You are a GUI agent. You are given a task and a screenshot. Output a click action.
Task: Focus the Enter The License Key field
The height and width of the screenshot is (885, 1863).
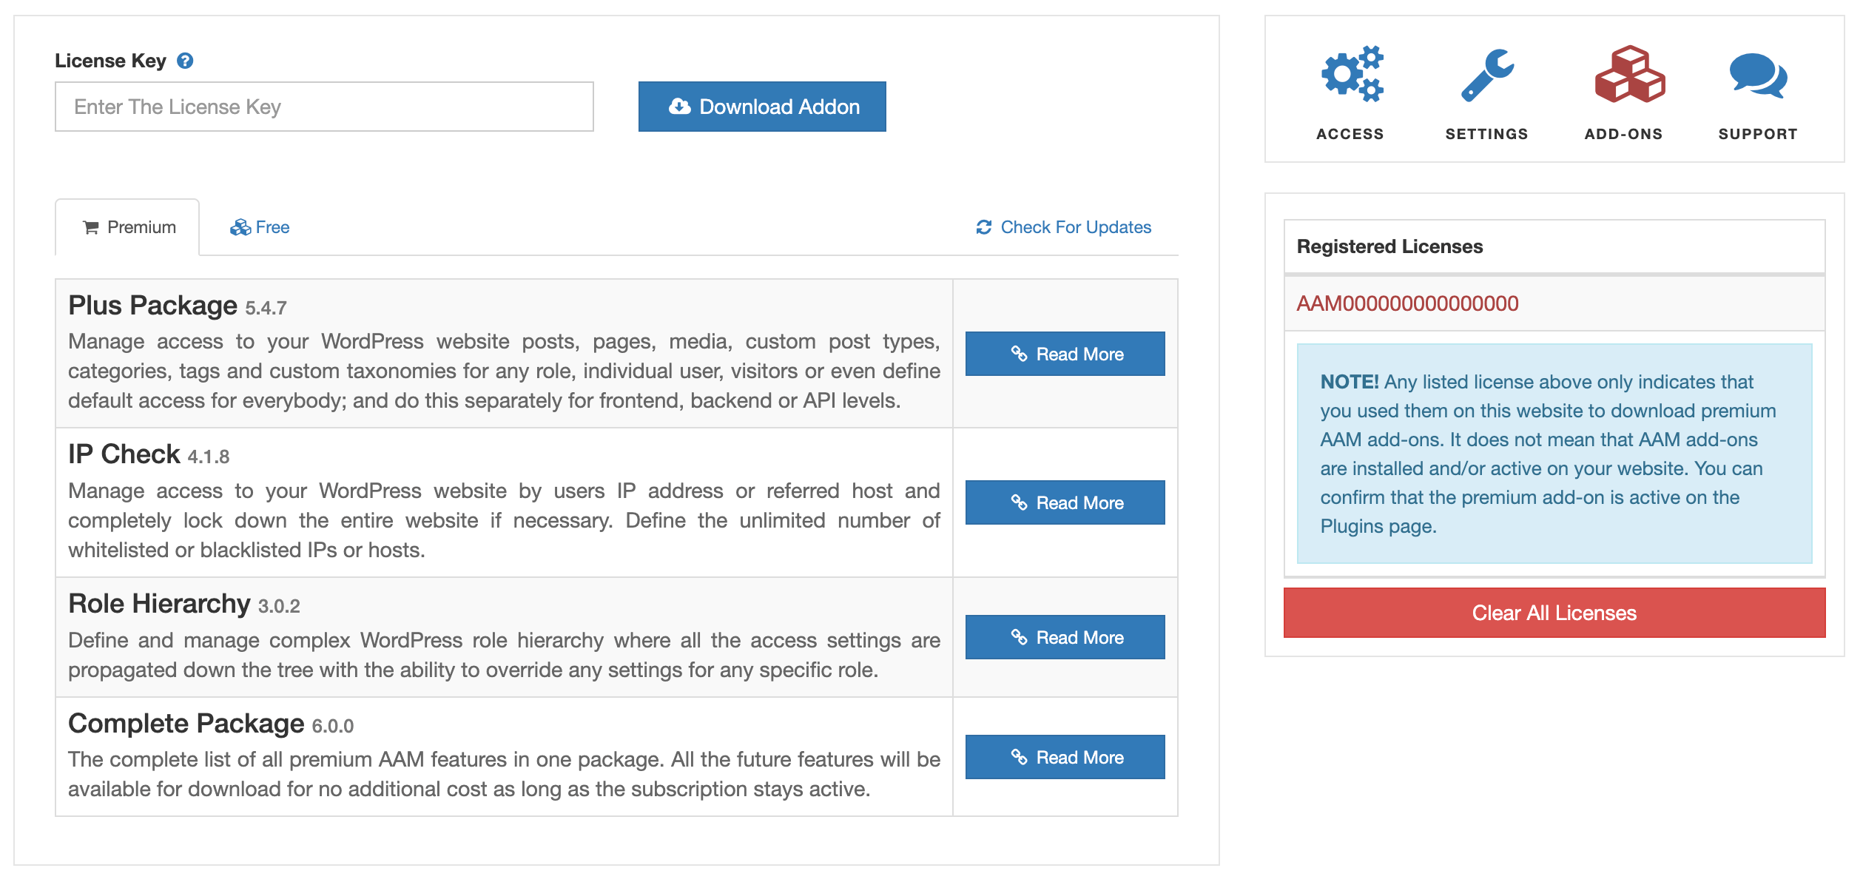click(324, 107)
